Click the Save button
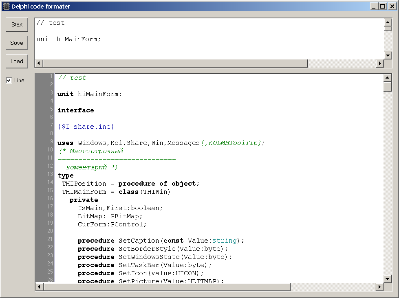Image resolution: width=399 pixels, height=298 pixels. pyautogui.click(x=17, y=43)
